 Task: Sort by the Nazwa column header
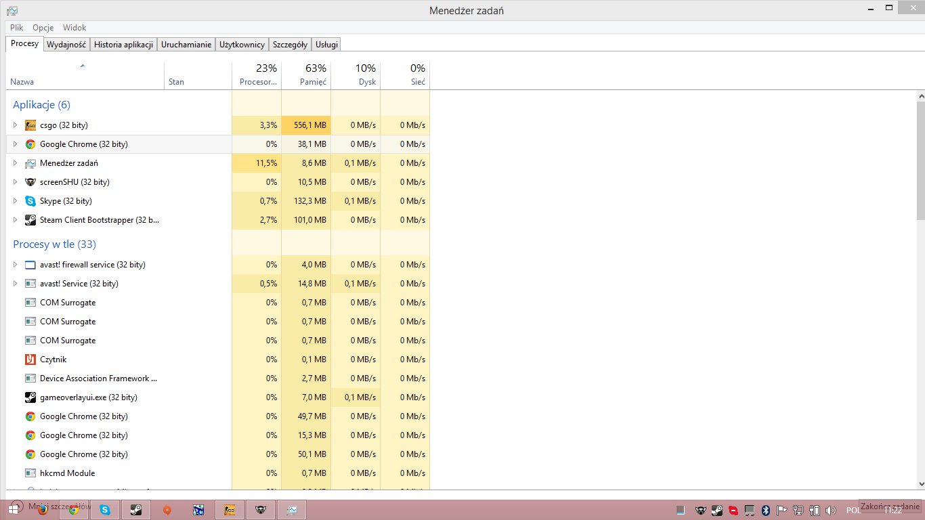[x=85, y=75]
